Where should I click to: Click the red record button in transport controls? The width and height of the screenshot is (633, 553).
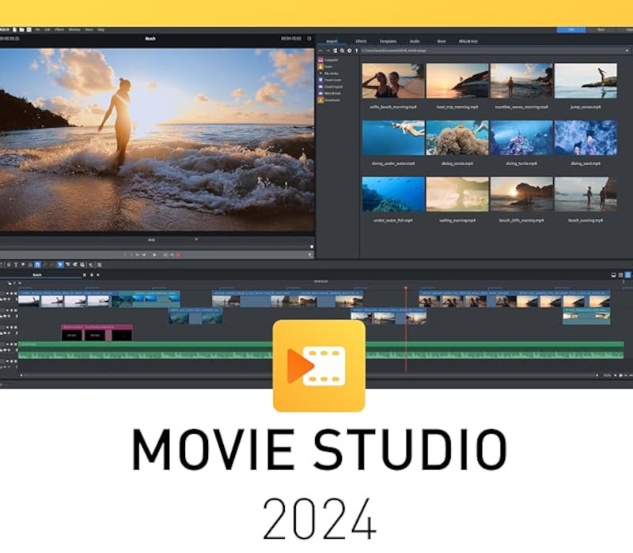pos(178,254)
